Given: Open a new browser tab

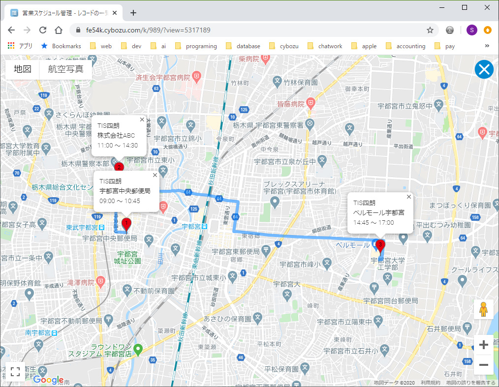Looking at the screenshot, I should point(133,13).
